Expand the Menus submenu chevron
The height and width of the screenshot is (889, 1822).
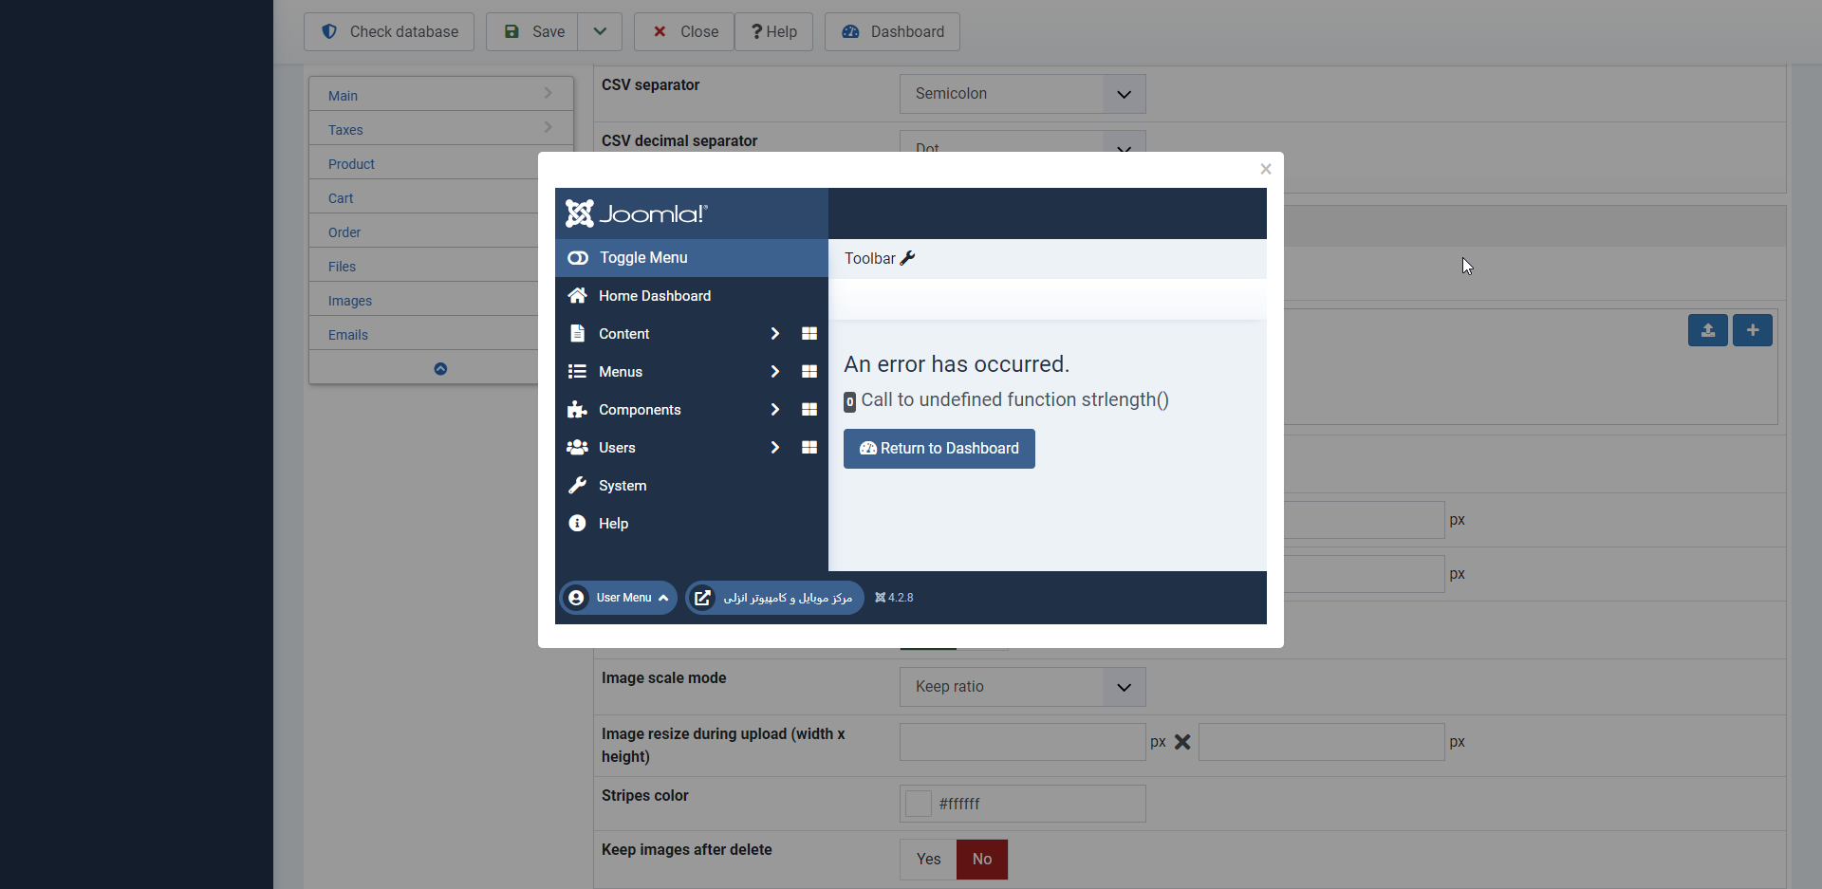[775, 372]
